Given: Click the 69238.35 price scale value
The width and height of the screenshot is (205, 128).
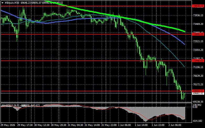Looking at the screenshot, I should pos(198,102).
